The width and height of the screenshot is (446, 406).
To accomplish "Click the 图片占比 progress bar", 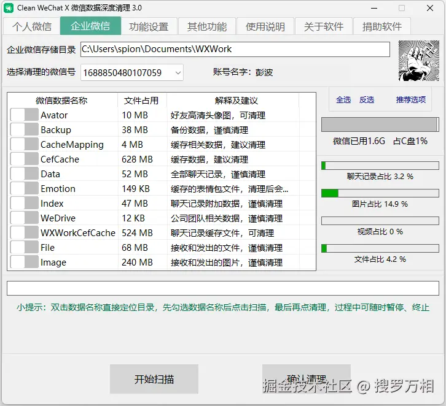I will (380, 193).
